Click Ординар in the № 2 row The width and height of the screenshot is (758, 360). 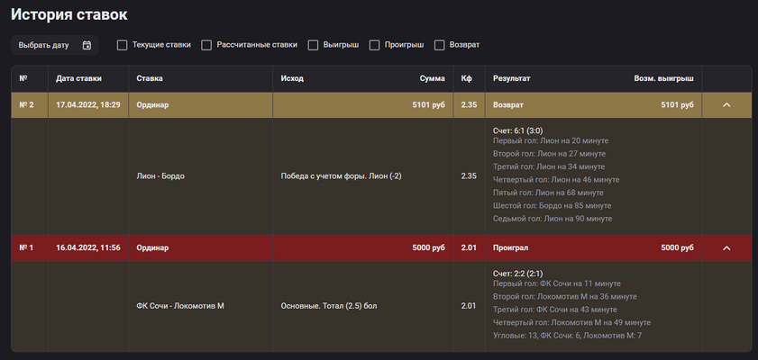(152, 104)
